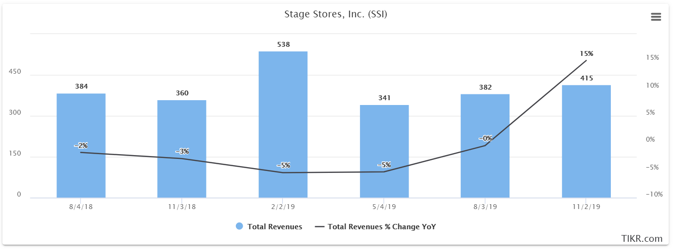Click the 360 bar value label

(x=182, y=93)
